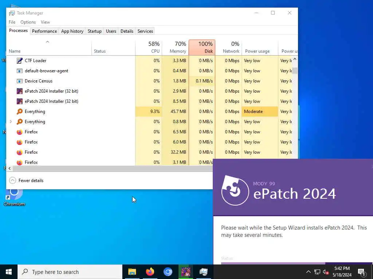Click Task Manager title bar icon
373x279 pixels.
coord(12,13)
